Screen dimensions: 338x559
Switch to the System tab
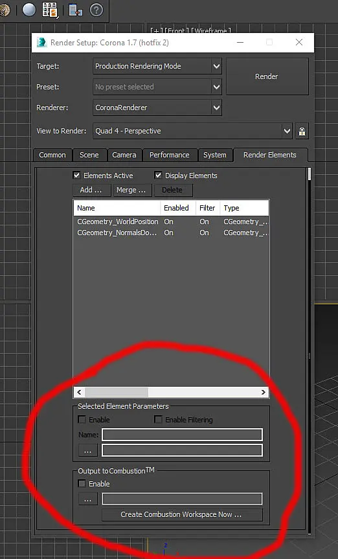point(214,155)
